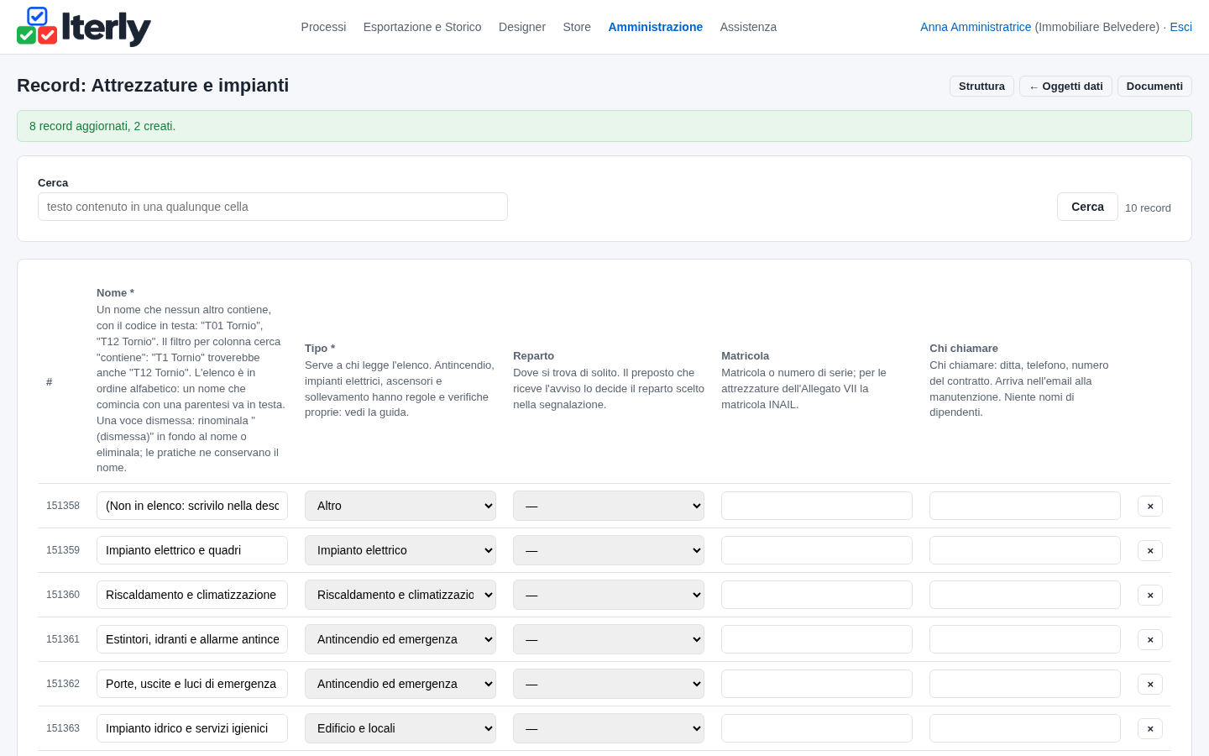Click the '10 record' count text
This screenshot has width=1209, height=756.
point(1148,208)
